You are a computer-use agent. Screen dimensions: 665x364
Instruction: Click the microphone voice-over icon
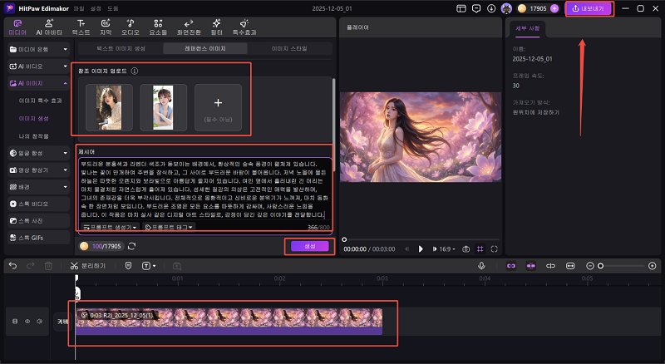click(481, 266)
